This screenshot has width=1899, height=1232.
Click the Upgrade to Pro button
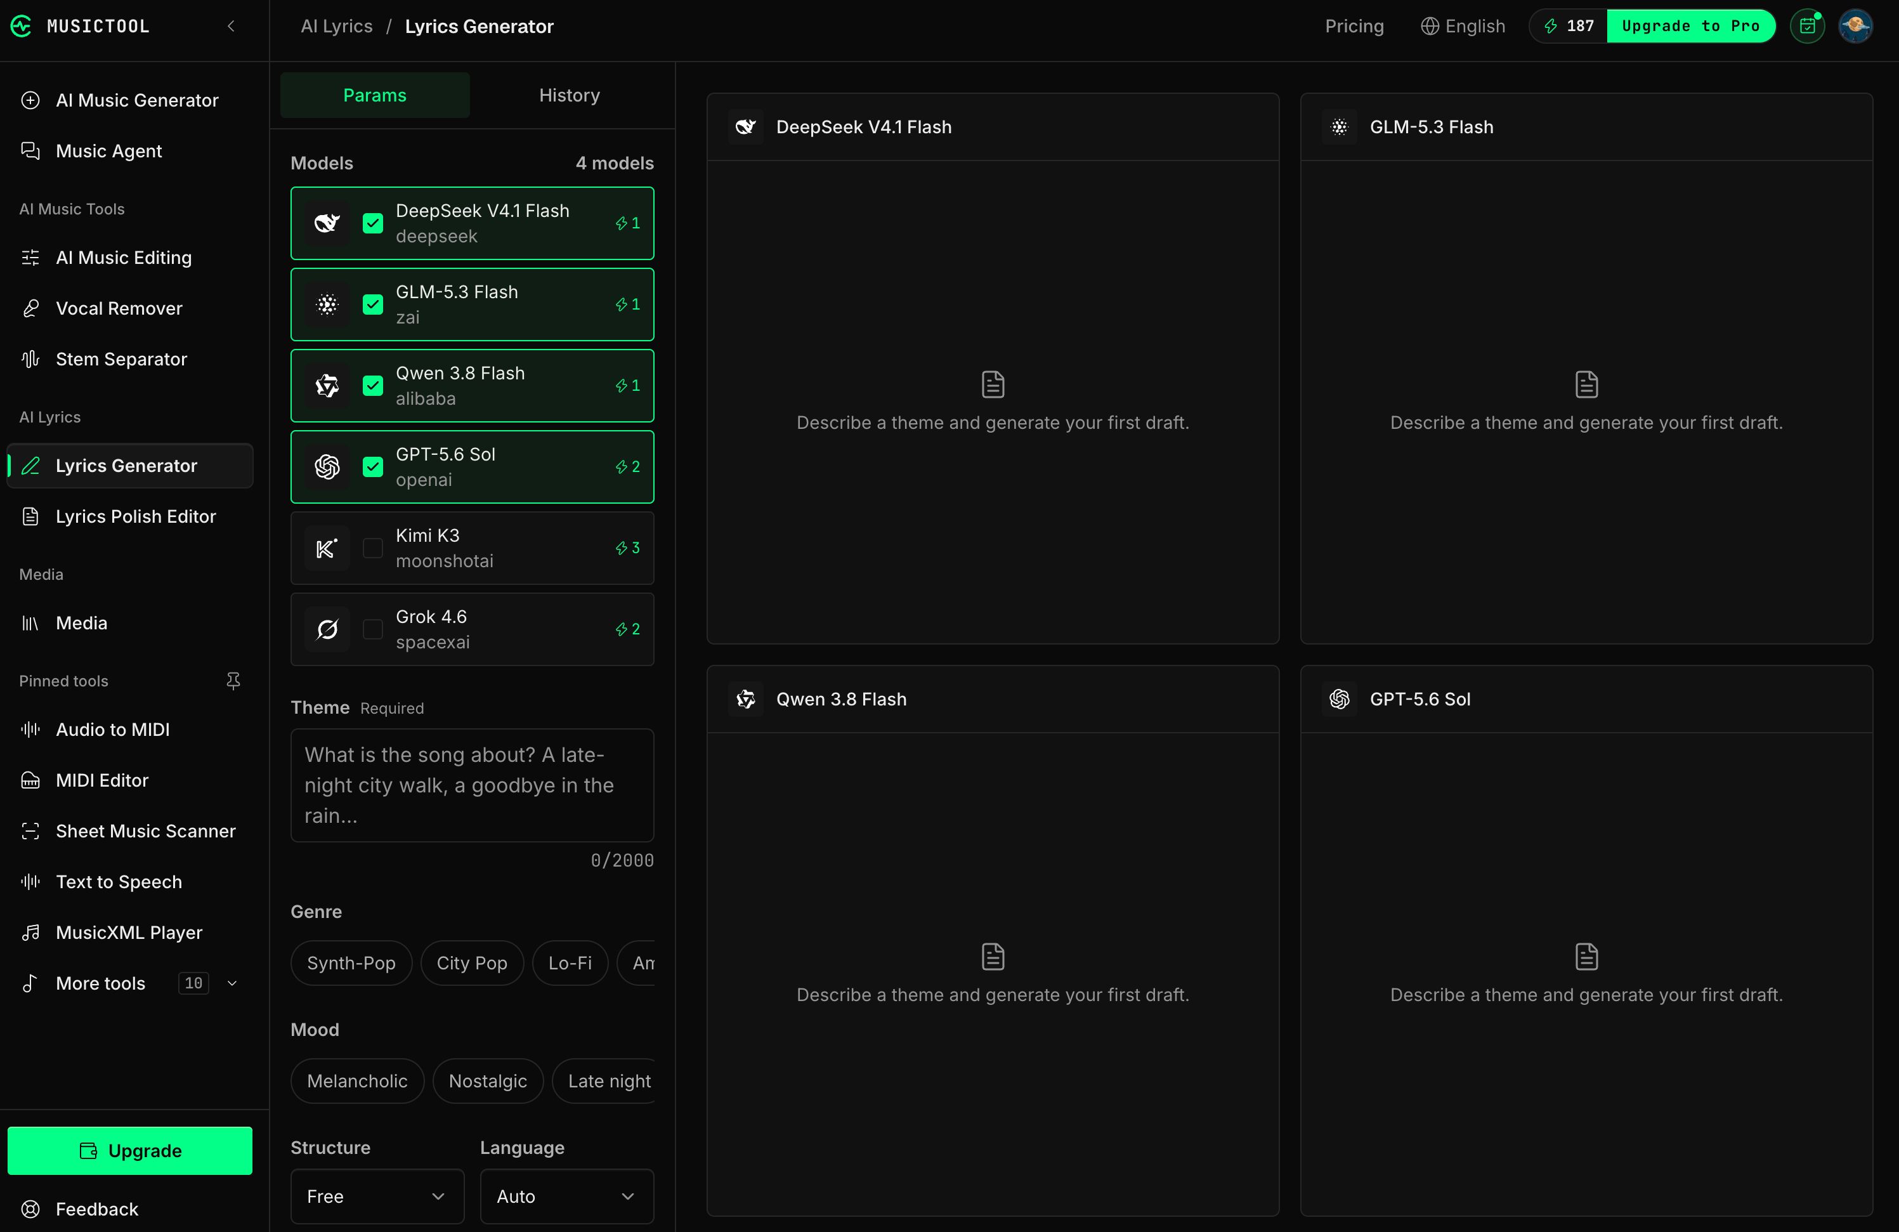[1691, 27]
